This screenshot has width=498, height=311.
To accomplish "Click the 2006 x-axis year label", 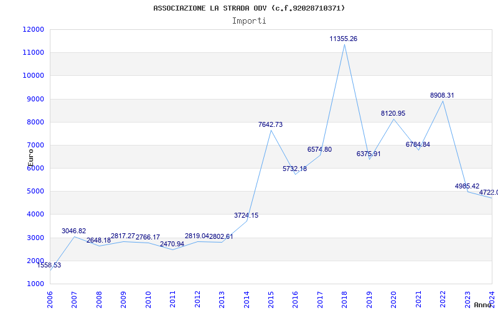I will point(50,299).
